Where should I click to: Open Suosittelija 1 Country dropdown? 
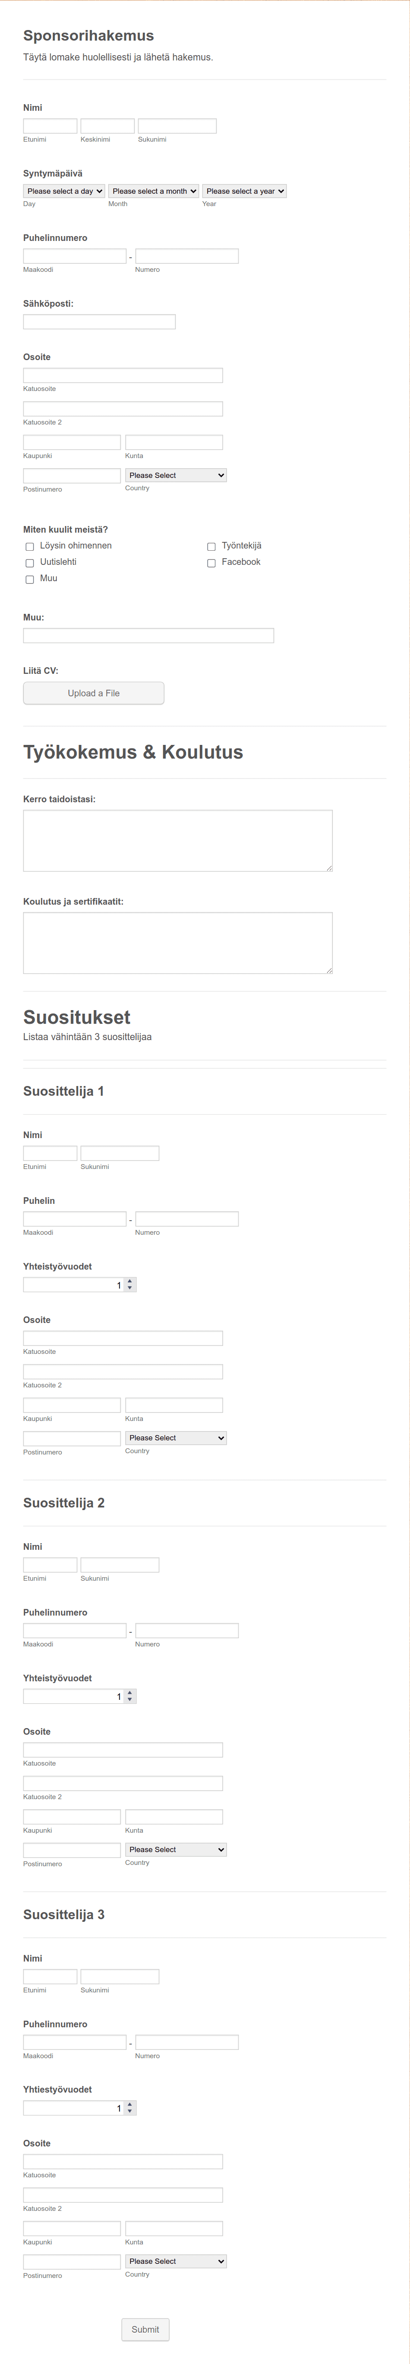click(176, 1438)
